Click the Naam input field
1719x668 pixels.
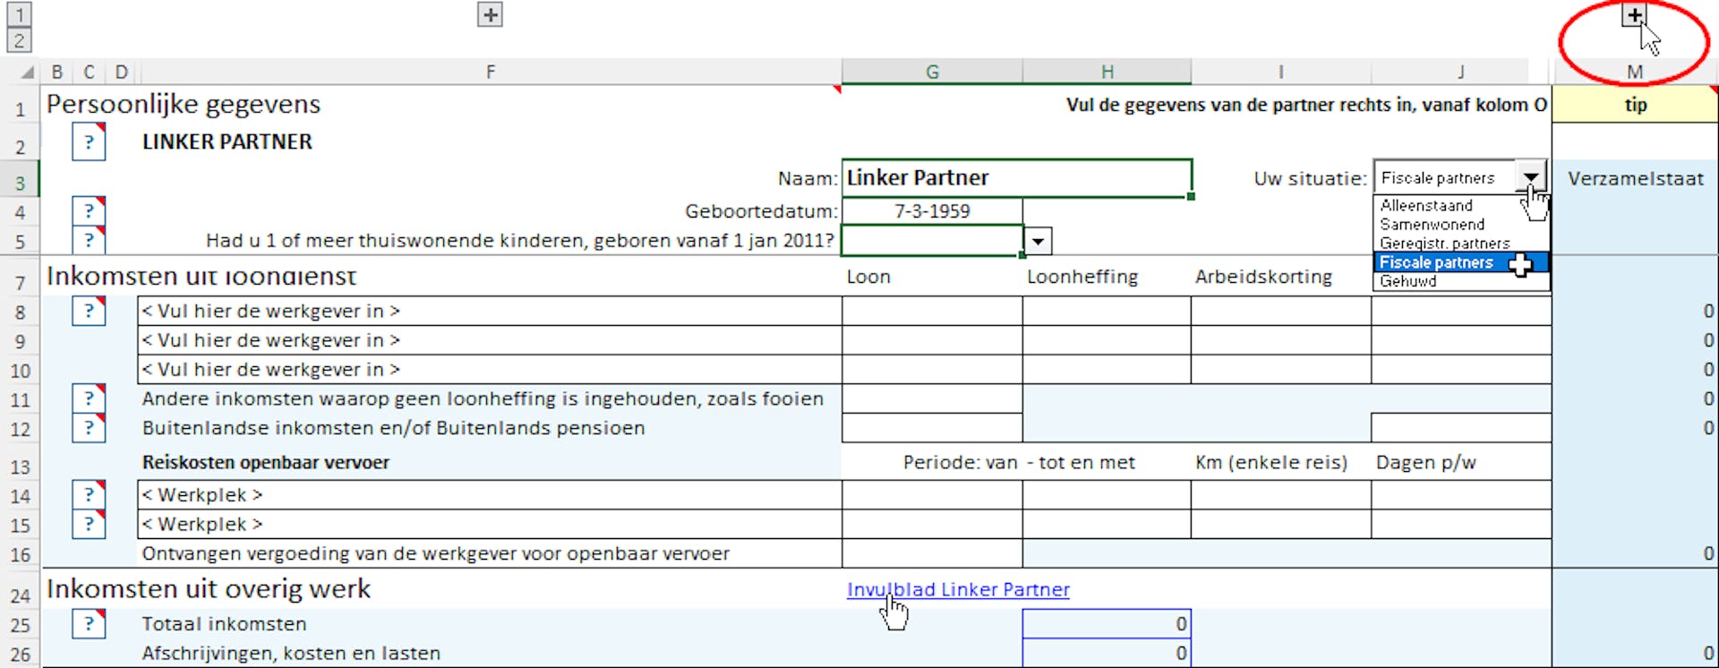pos(1016,177)
